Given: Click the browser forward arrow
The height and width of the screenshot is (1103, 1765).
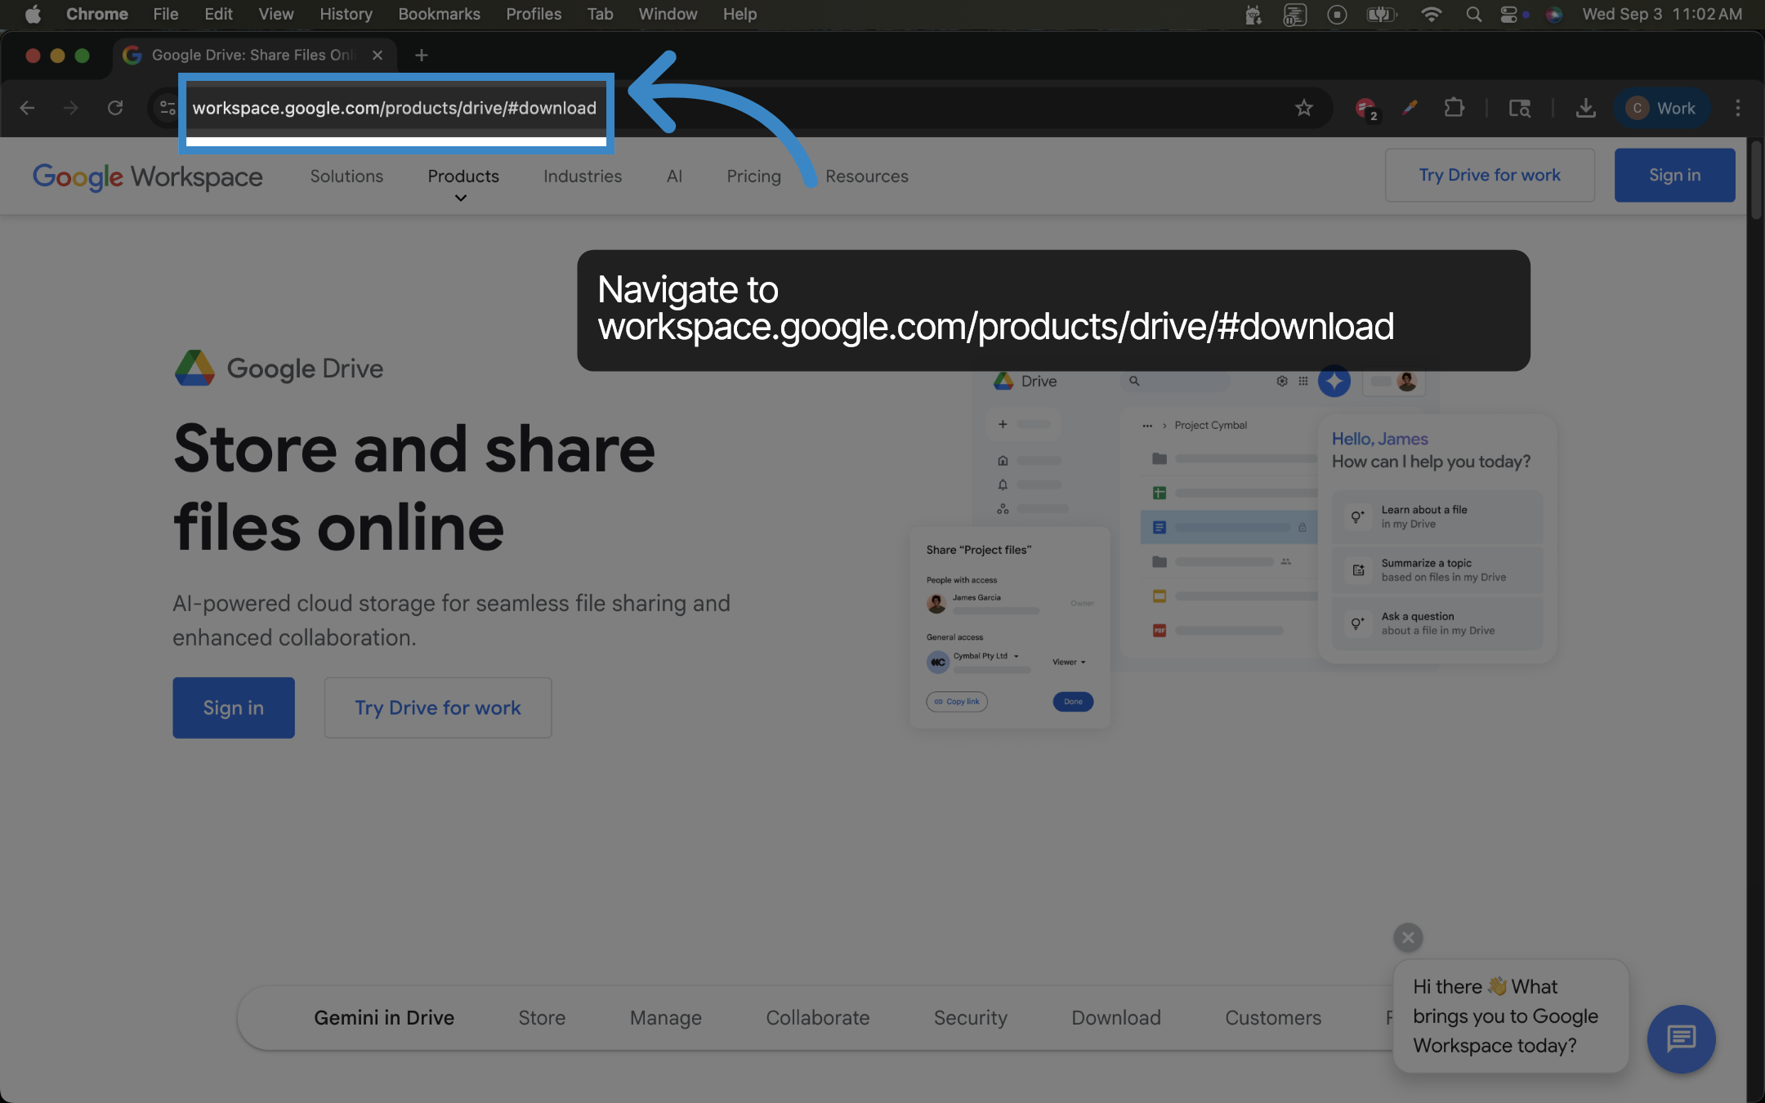Looking at the screenshot, I should click(71, 108).
